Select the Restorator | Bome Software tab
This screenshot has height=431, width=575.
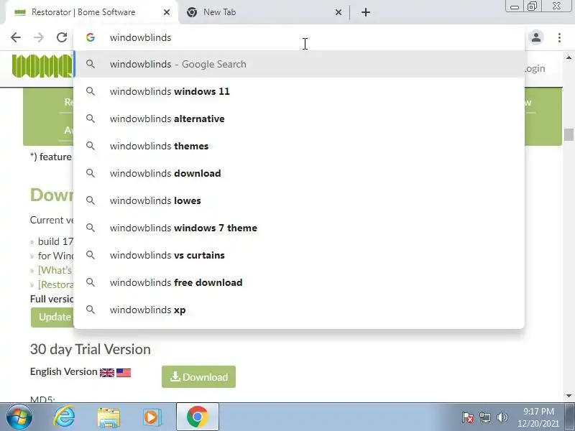pos(92,12)
